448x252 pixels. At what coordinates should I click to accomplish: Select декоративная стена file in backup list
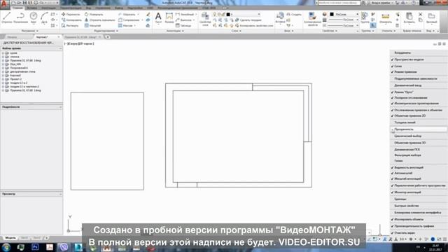[x=22, y=71]
